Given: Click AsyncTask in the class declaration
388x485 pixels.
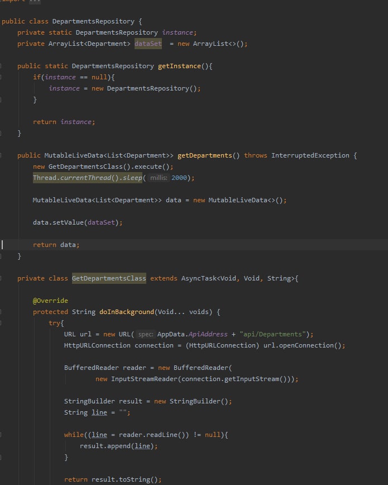Looking at the screenshot, I should (x=199, y=278).
